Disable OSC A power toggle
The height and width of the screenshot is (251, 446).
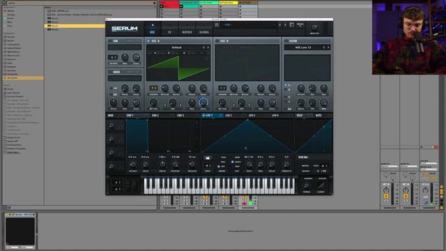tap(148, 41)
